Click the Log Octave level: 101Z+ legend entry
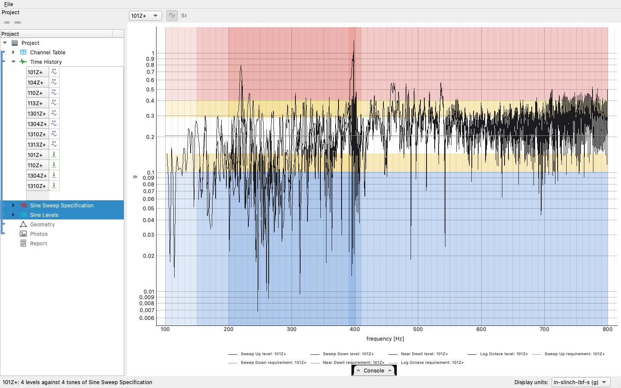 (x=498, y=354)
